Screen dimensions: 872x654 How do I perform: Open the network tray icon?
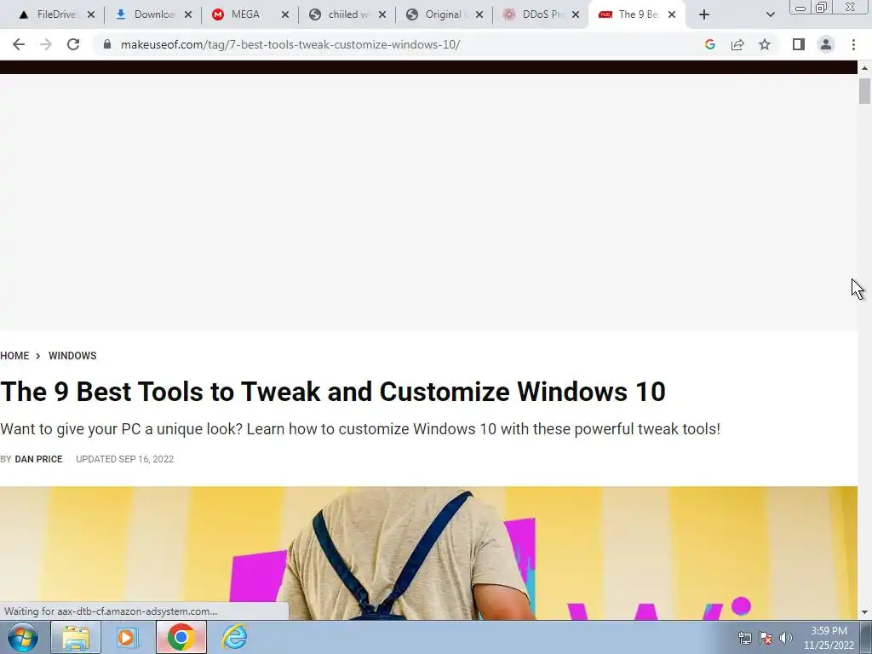click(744, 638)
